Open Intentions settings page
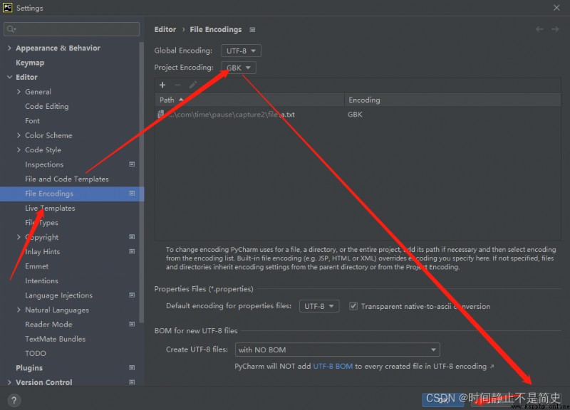Viewport: 570px width, 410px height. 41,280
